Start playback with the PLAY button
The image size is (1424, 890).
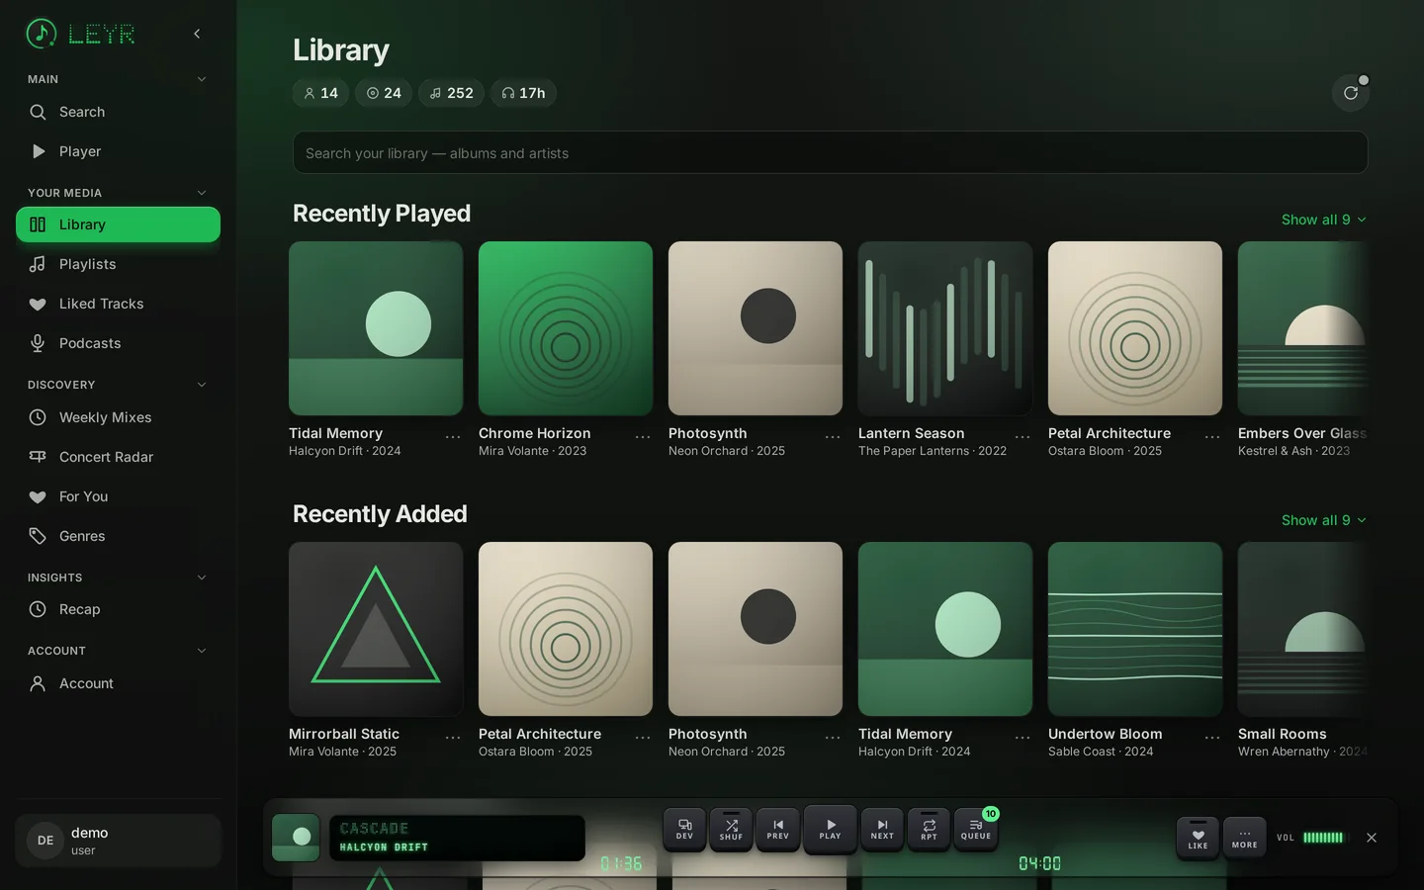(x=831, y=829)
